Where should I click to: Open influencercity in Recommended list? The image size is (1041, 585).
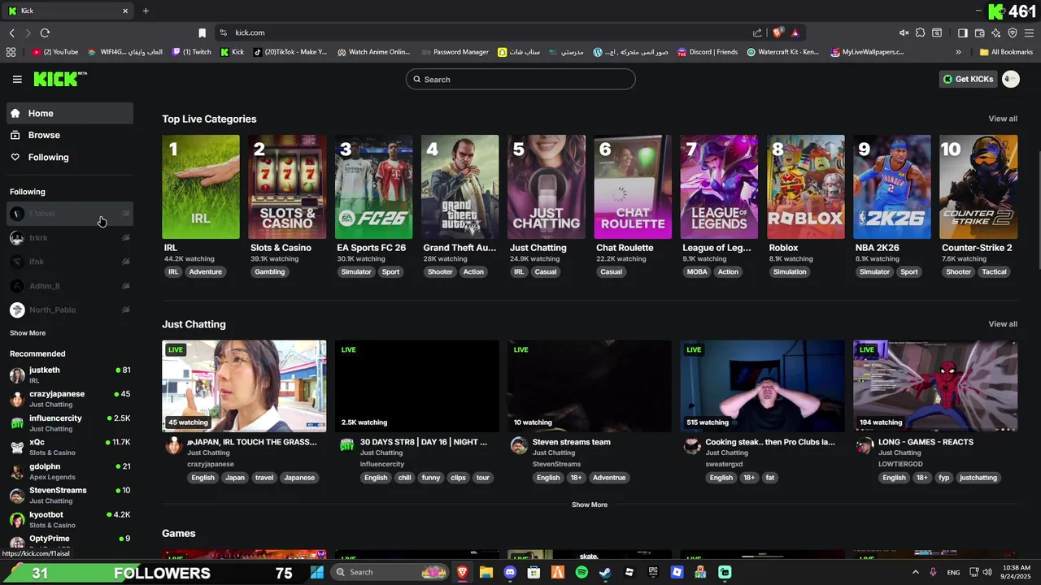pyautogui.click(x=70, y=422)
